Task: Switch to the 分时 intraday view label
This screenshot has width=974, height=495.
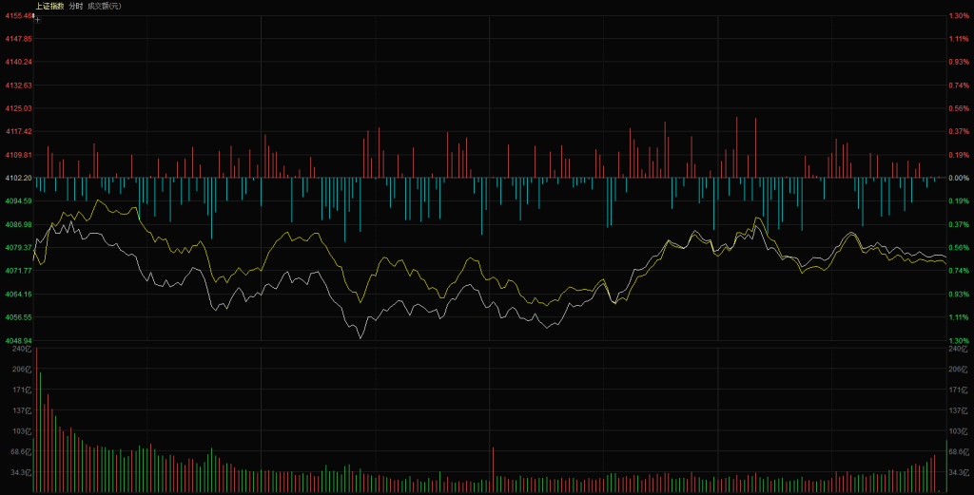Action: pyautogui.click(x=76, y=6)
